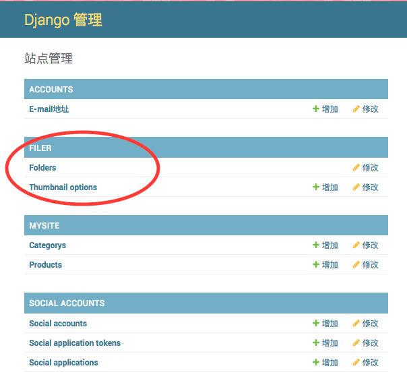Open the Folders model list

[42, 168]
